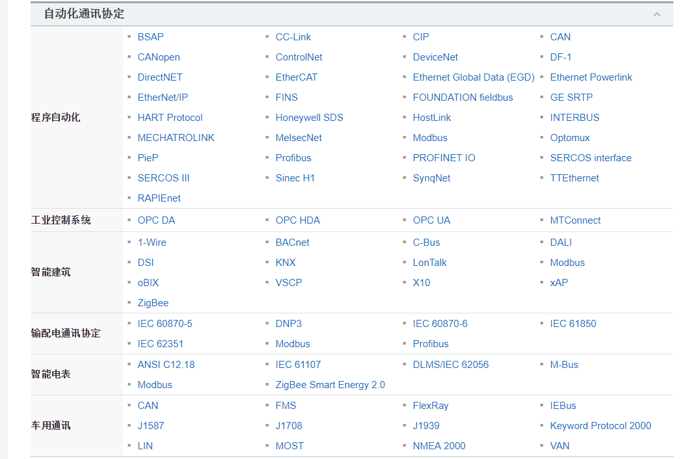Click Modbus in the 智能建筑 row
Viewport: 693px width, 459px height.
click(x=567, y=263)
